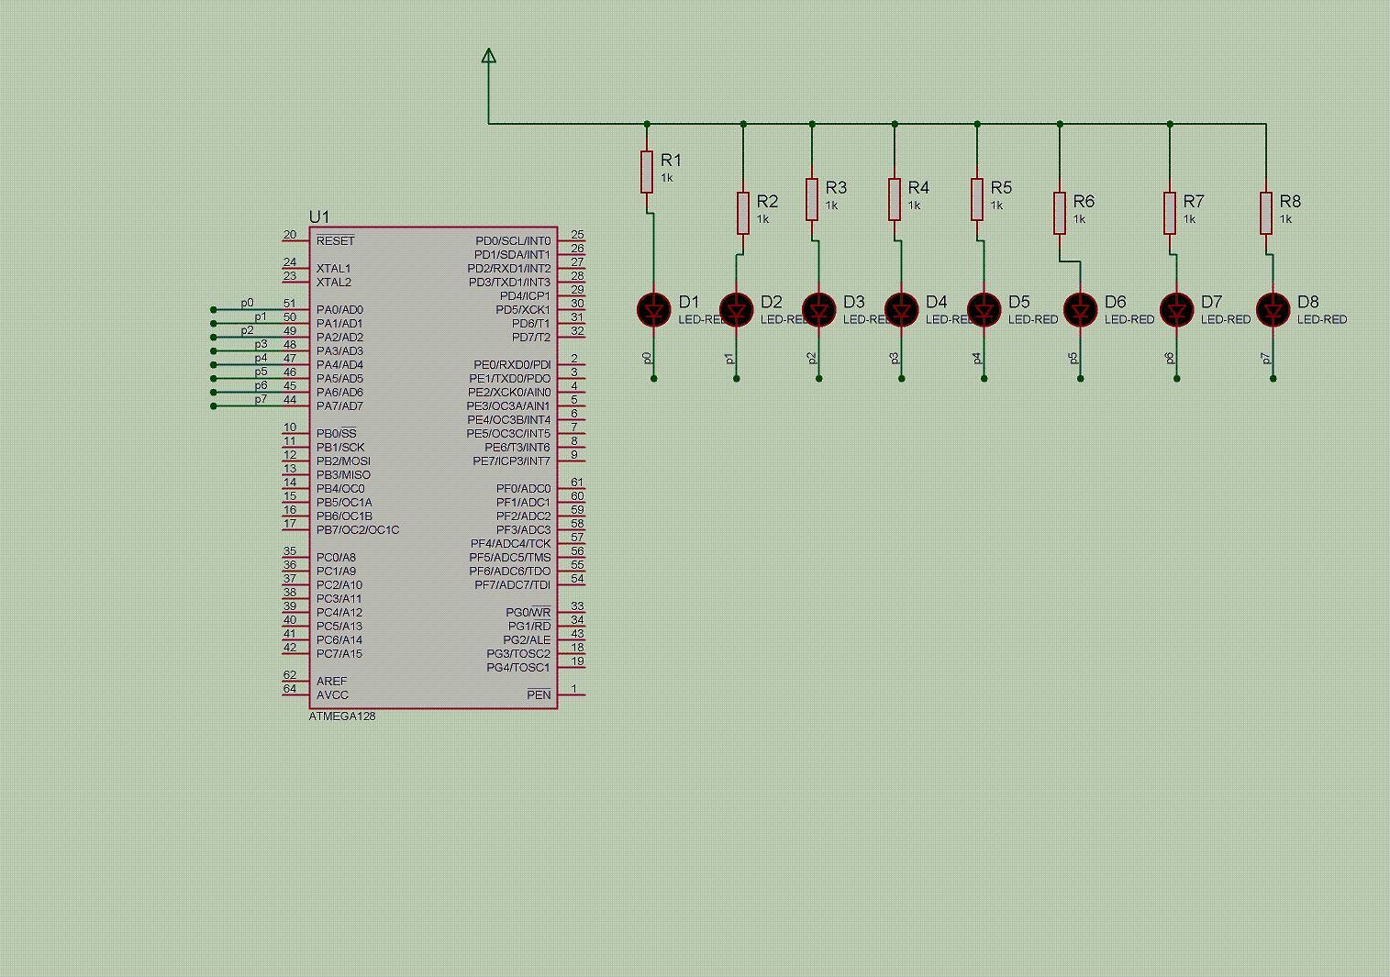Select resistor R1 body
This screenshot has height=977, width=1390.
(647, 172)
